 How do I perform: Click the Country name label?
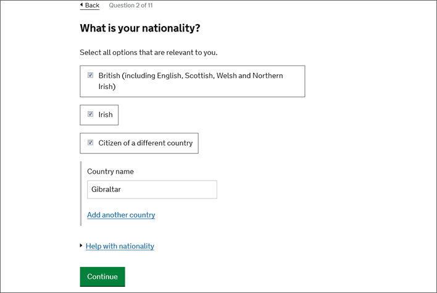(x=110, y=171)
